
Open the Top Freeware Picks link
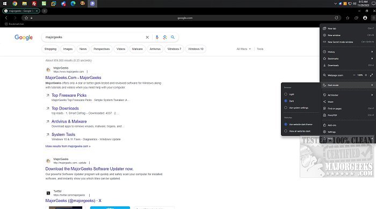[x=69, y=95]
